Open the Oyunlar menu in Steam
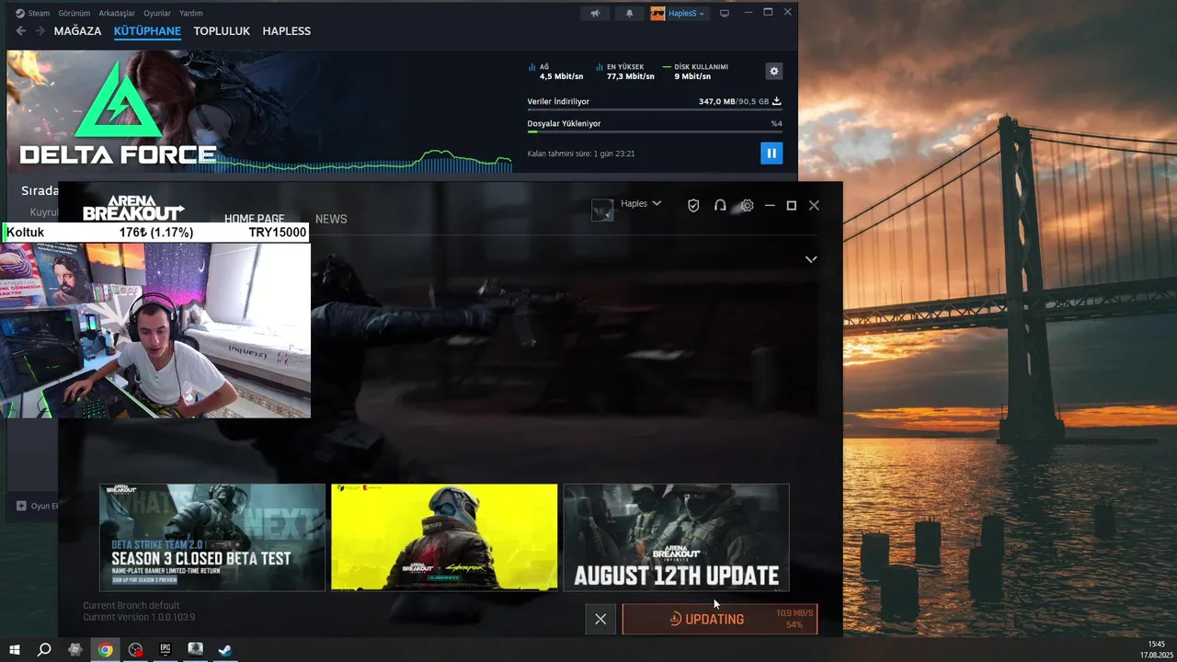The image size is (1177, 662). pos(157,13)
